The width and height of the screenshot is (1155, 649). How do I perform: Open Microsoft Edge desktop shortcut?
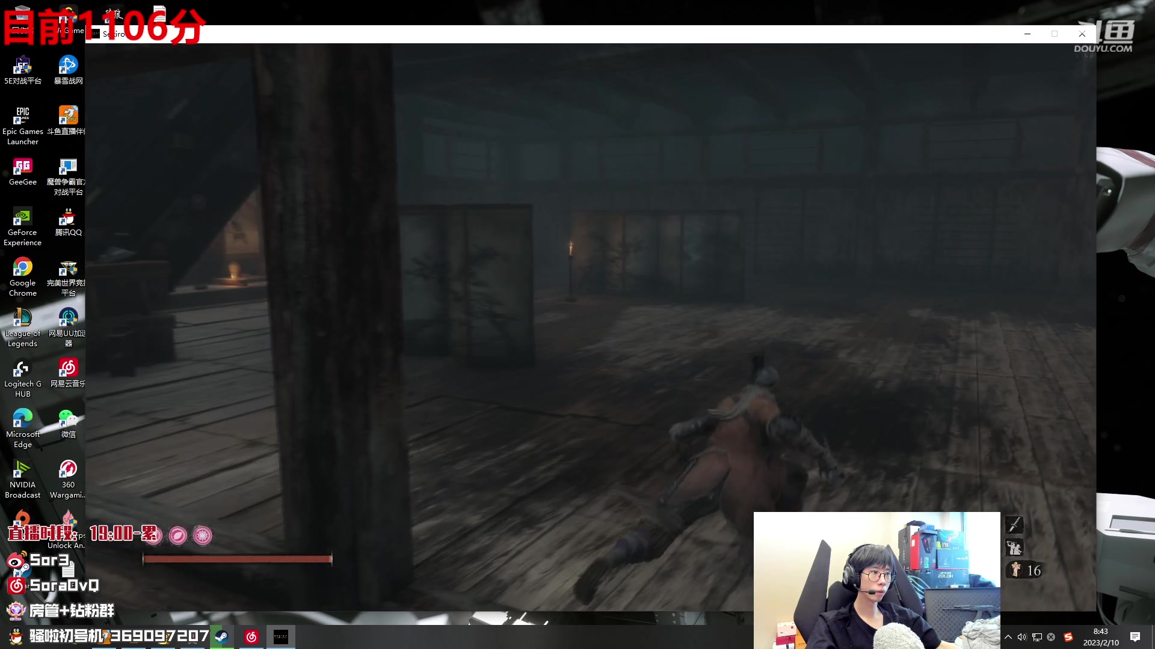(x=23, y=429)
